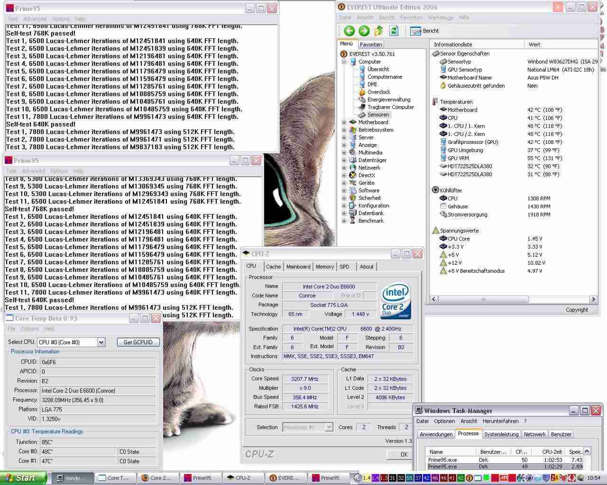This screenshot has height=485, width=607.
Task: Open the File menu in Core Temp
Action: 11,329
